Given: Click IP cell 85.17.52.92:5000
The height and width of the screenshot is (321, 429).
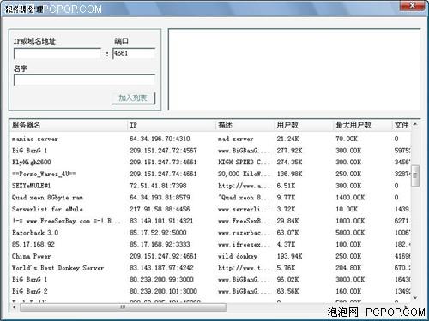Looking at the screenshot, I should (158, 233).
